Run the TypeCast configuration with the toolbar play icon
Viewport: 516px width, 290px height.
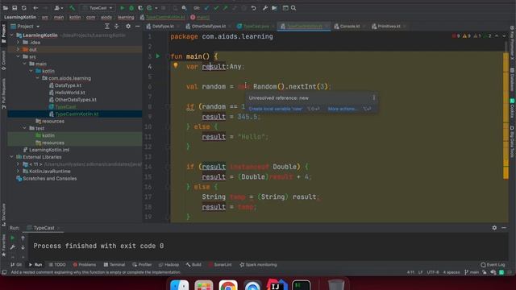coord(122,8)
